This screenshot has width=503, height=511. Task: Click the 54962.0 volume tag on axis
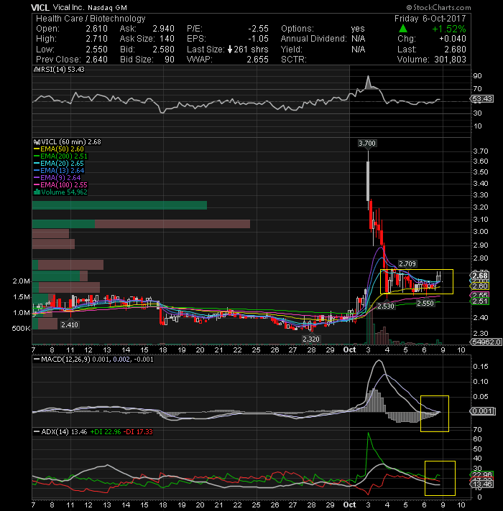click(486, 342)
